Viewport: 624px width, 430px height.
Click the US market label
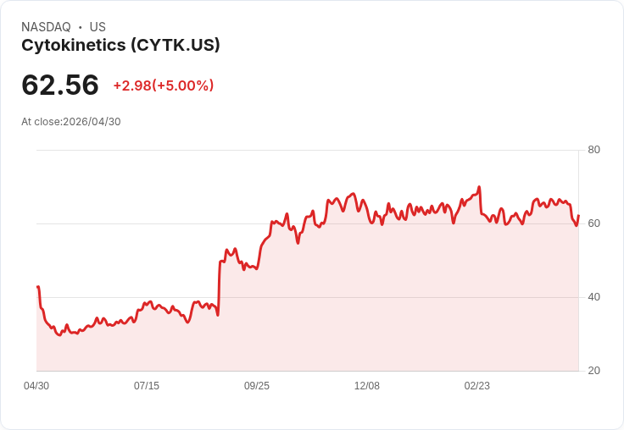coord(97,27)
